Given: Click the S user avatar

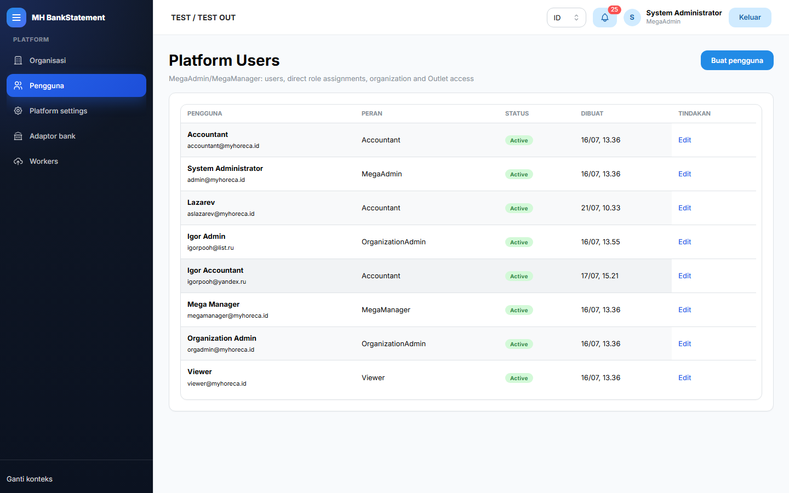Looking at the screenshot, I should point(632,18).
